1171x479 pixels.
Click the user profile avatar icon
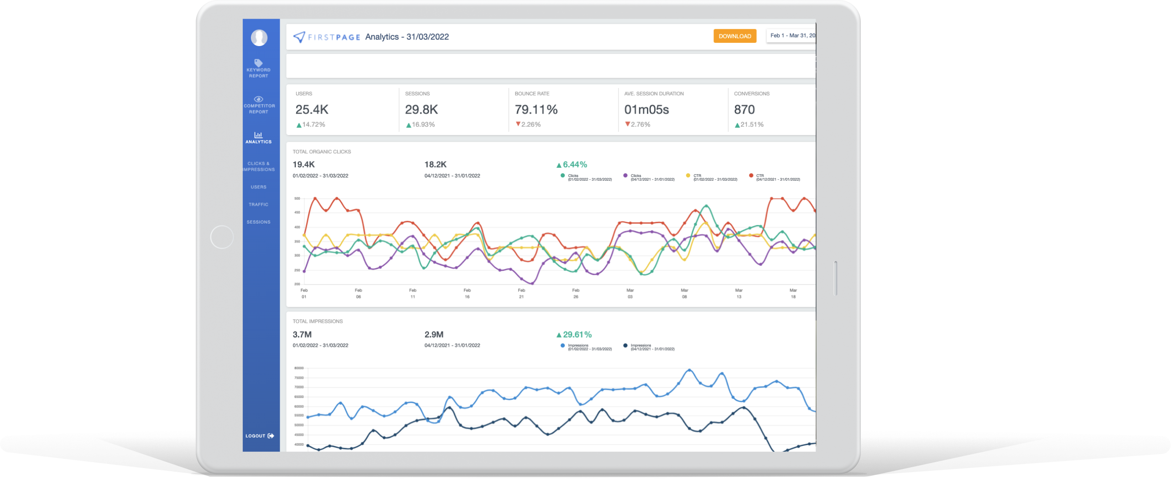[259, 37]
